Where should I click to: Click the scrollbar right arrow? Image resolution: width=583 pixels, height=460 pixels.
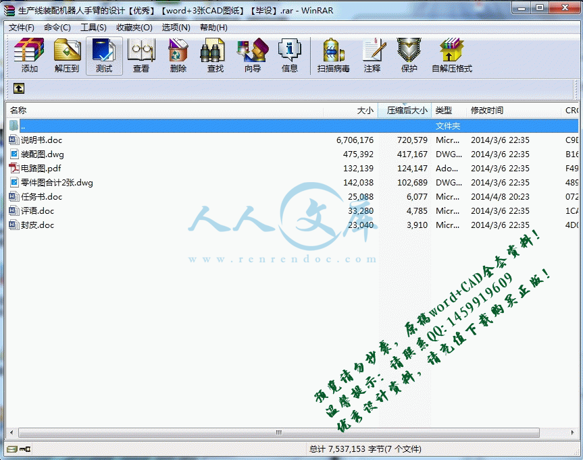click(572, 432)
